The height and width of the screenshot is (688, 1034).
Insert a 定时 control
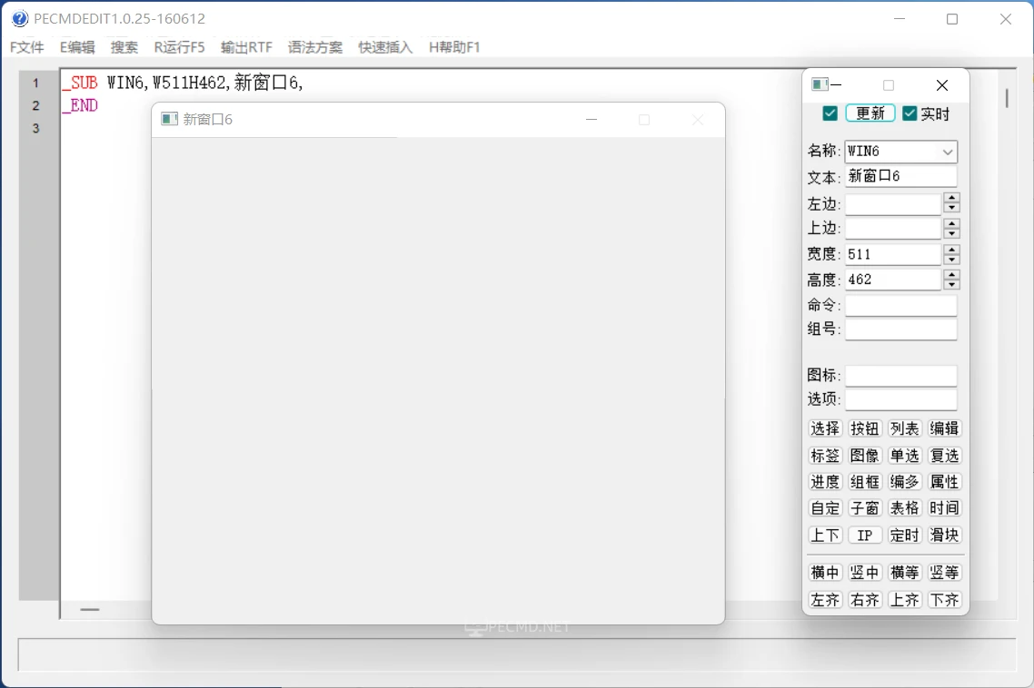[904, 536]
